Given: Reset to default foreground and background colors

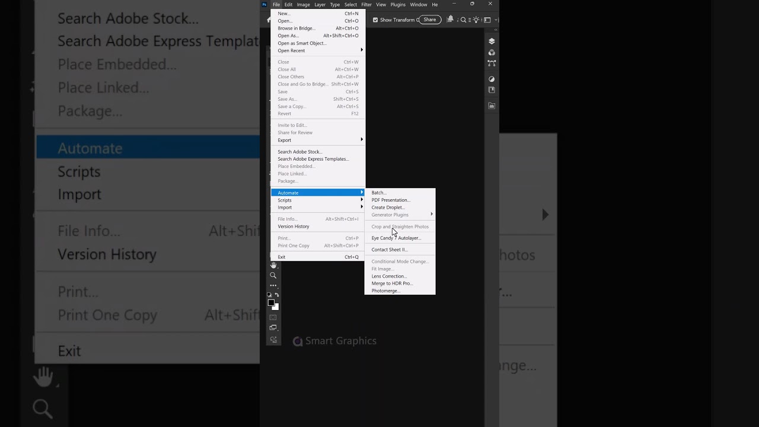Looking at the screenshot, I should click(x=269, y=295).
